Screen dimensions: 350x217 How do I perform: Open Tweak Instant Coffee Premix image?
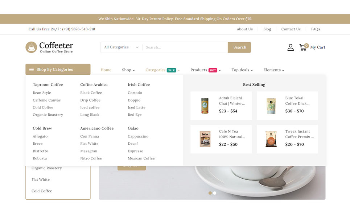pos(271,139)
